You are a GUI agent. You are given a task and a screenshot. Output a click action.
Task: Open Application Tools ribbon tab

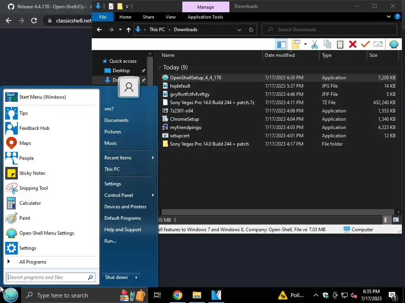pyautogui.click(x=205, y=17)
